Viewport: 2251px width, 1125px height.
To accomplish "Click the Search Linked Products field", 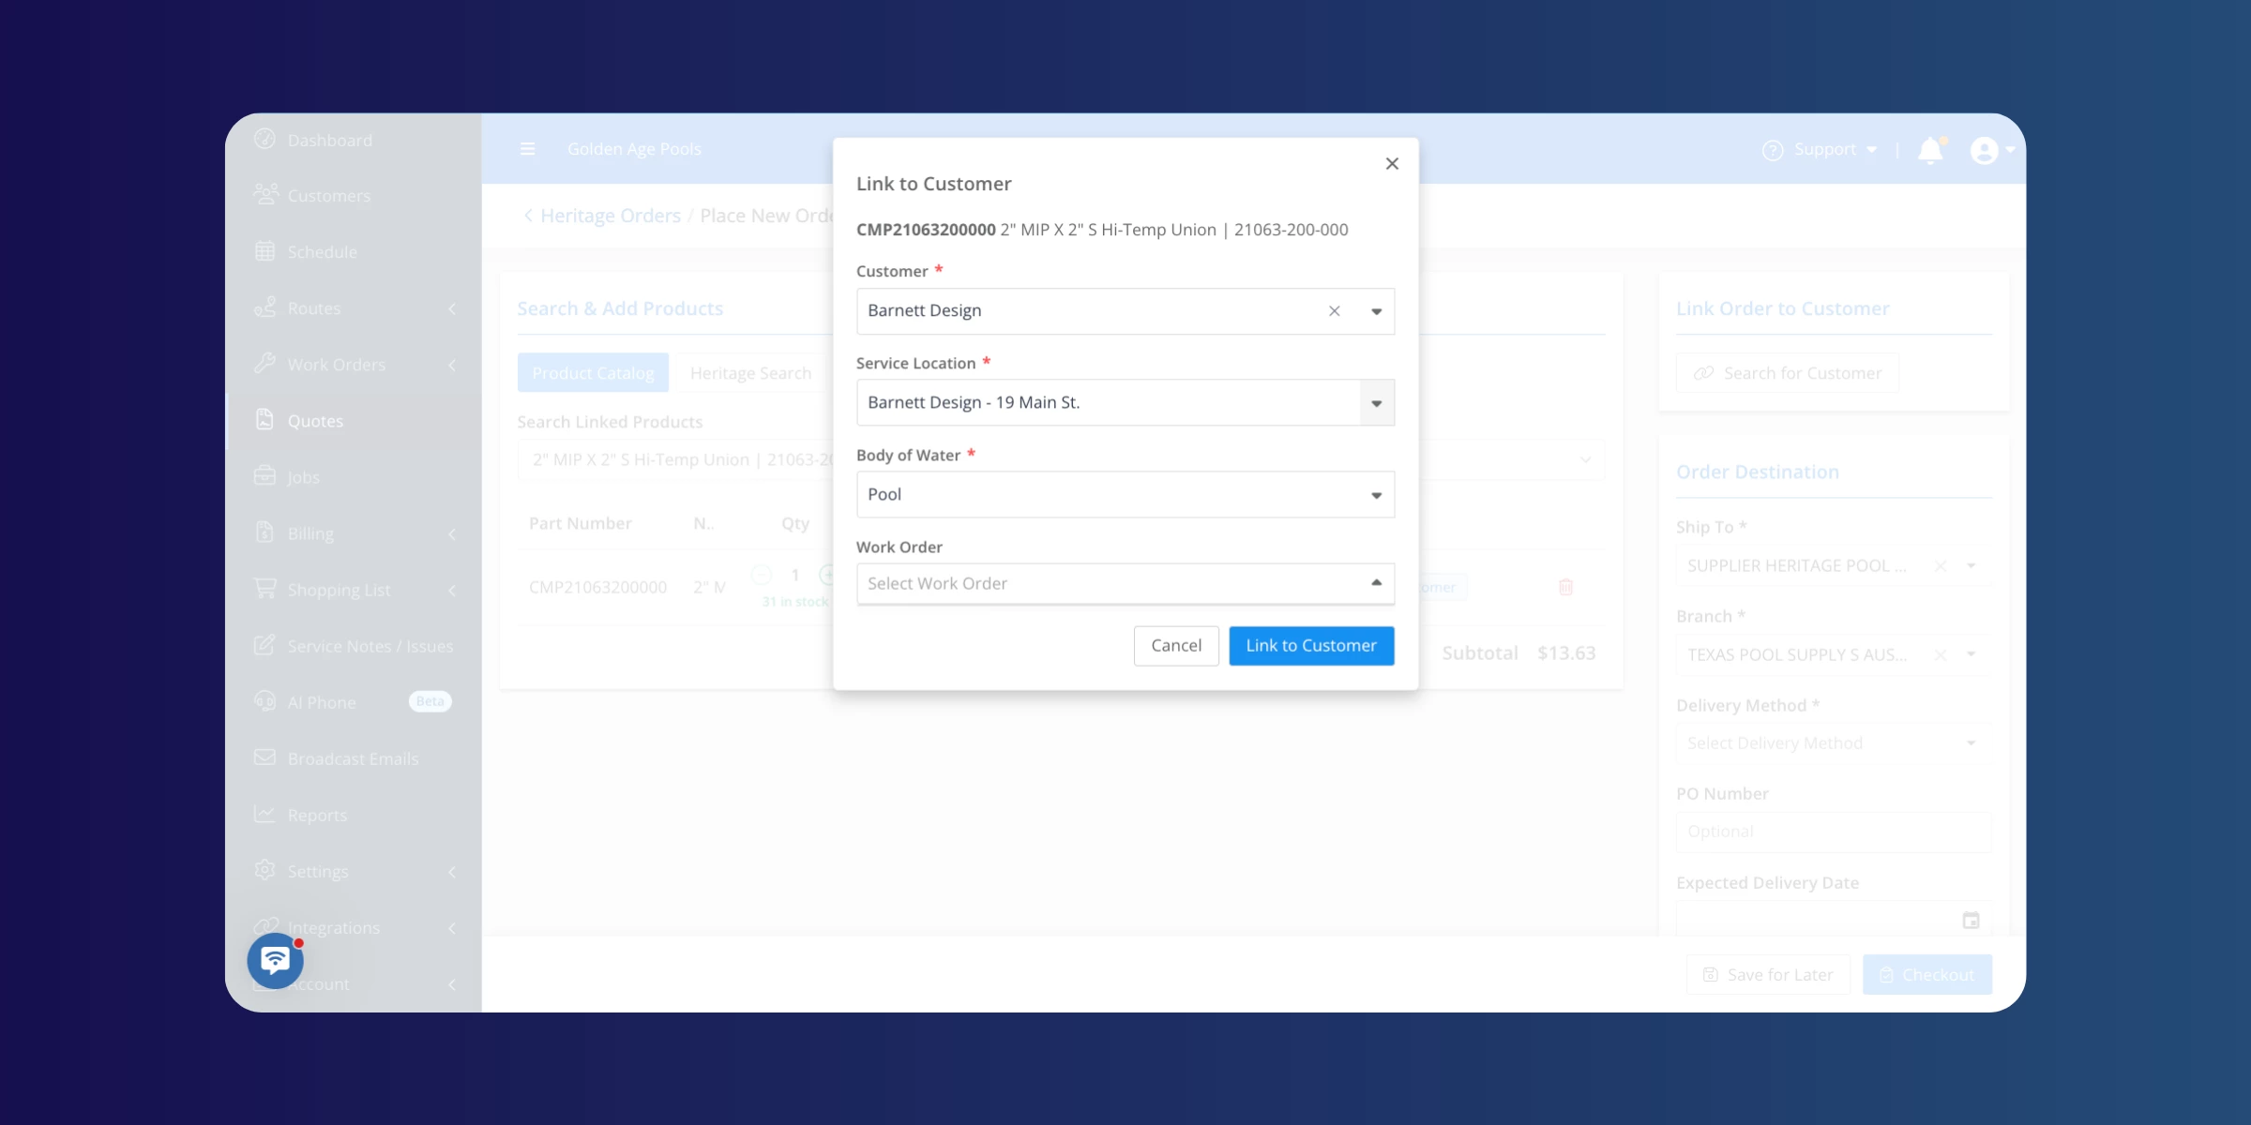I will (x=1061, y=459).
